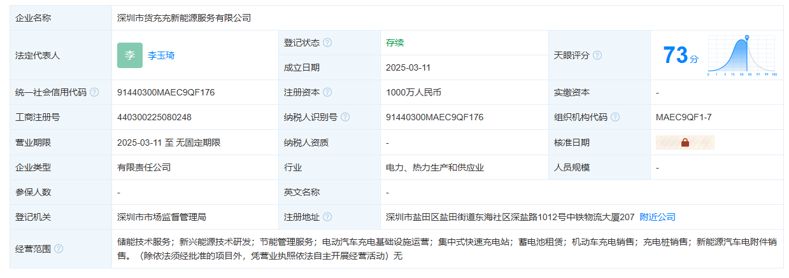The image size is (789, 278).
Task: Click help icon next to 登记状态
Action: tap(327, 43)
